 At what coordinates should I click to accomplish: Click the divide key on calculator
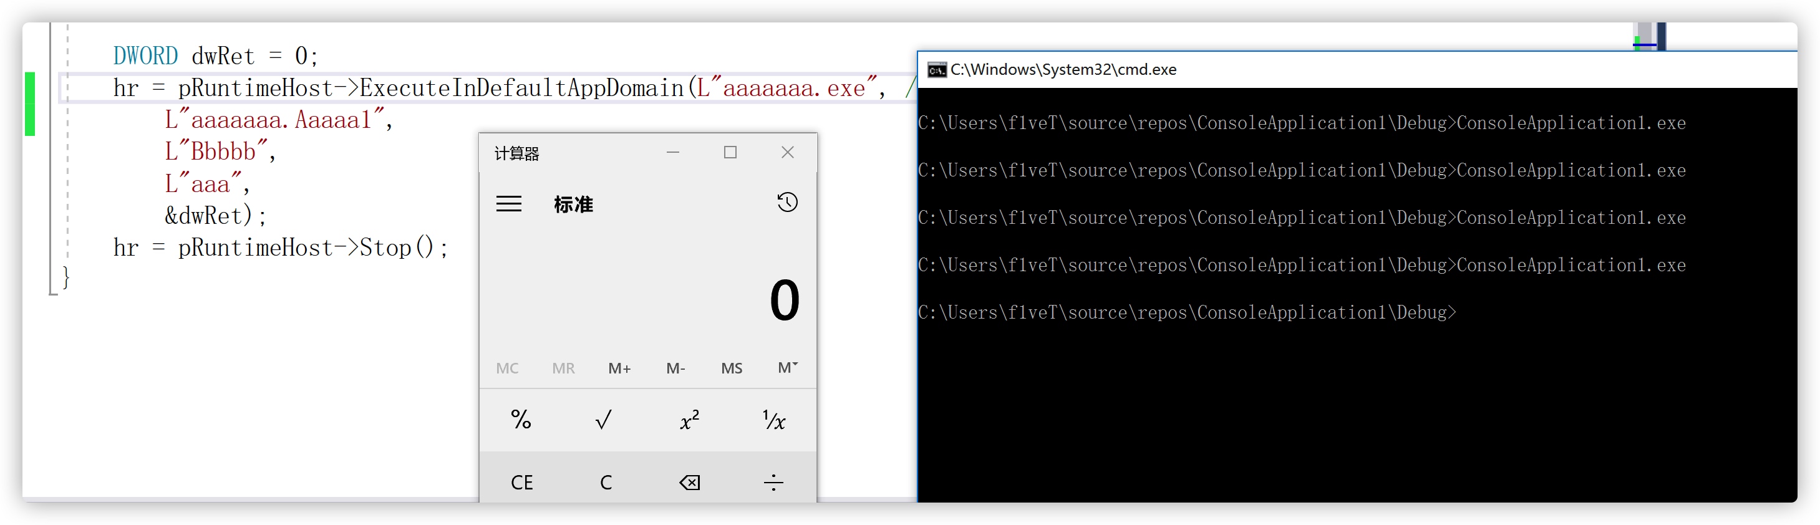tap(773, 482)
